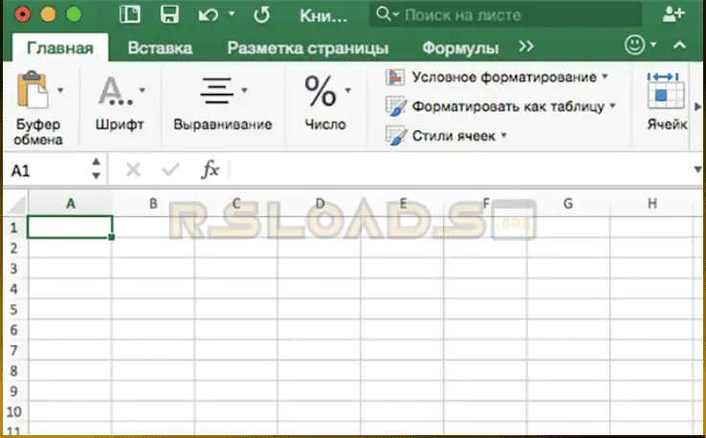Click the Ячейки cells group icon
706x438 pixels.
[x=666, y=92]
